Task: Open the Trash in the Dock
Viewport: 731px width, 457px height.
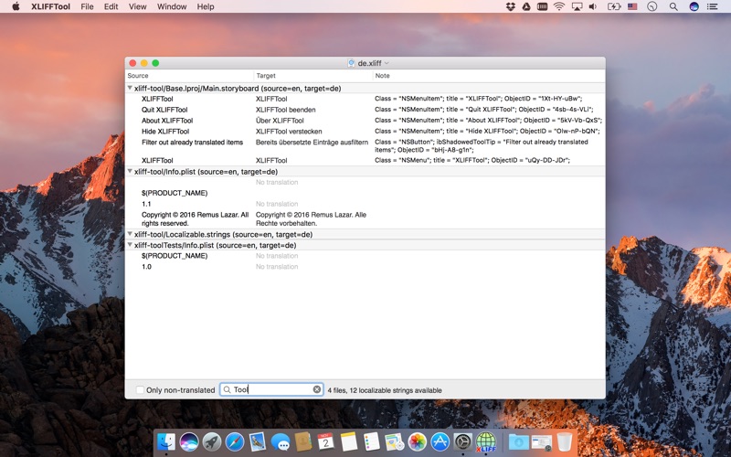Action: (x=564, y=441)
